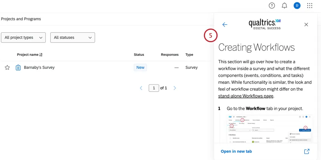This screenshot has width=321, height=160.
Task: Go to the previous page of projects
Action: (x=141, y=88)
